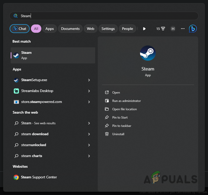
Task: Expand store.steampowered.com details chevron
Action: point(89,102)
